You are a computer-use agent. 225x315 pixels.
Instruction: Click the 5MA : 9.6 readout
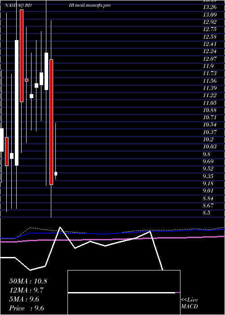(24, 299)
